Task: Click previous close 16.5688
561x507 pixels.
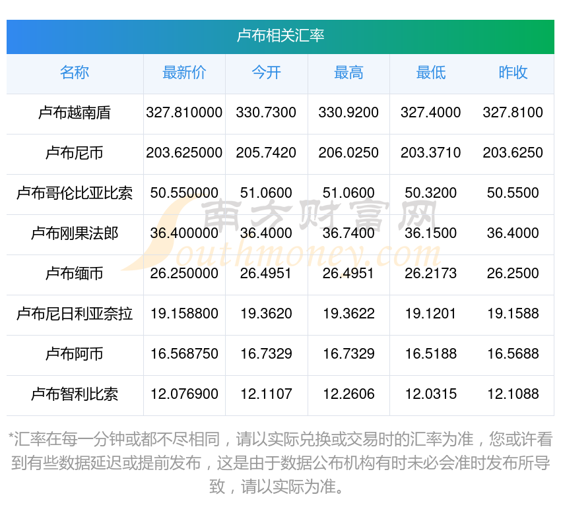Action: 513,354
